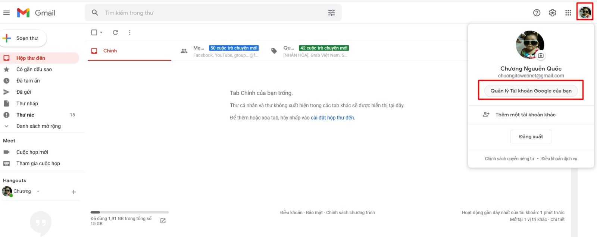Expand Danh sách mở rộng in sidebar
597x237 pixels.
38,126
